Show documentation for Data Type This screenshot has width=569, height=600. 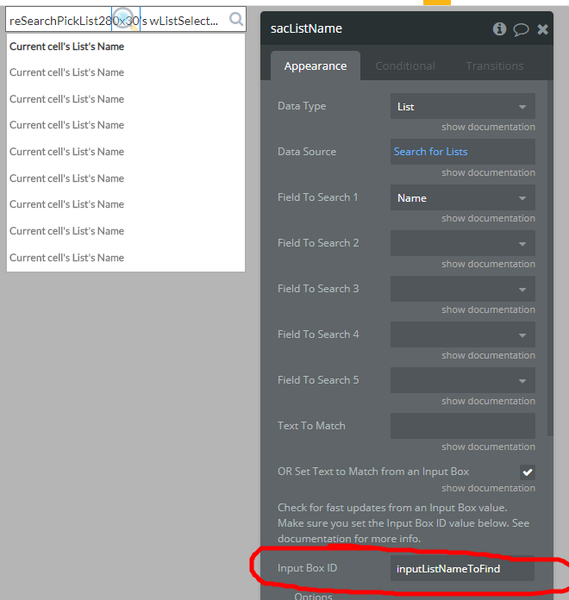tap(488, 127)
